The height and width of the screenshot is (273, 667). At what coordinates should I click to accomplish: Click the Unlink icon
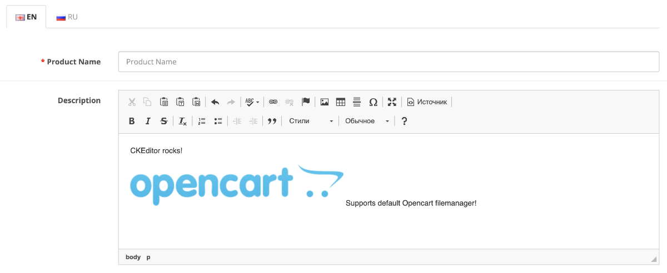289,102
